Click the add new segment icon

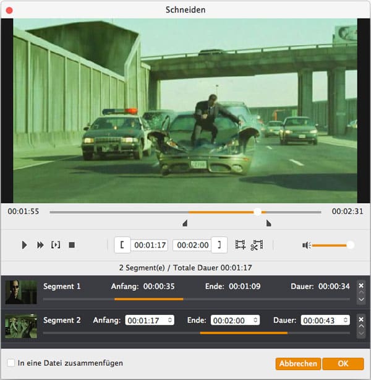241,244
